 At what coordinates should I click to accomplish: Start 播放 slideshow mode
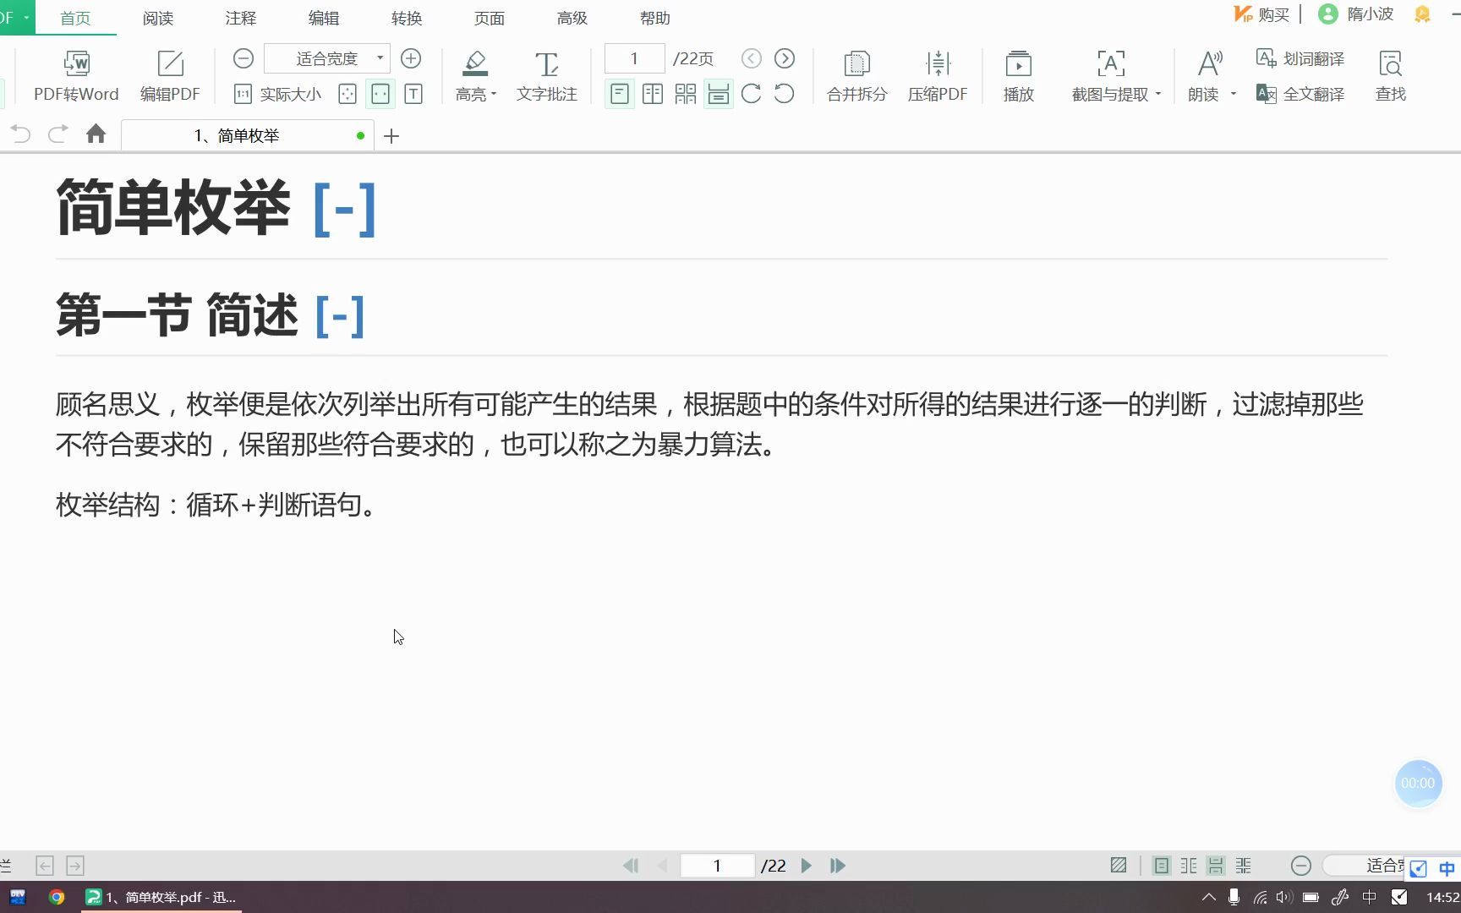(x=1019, y=76)
